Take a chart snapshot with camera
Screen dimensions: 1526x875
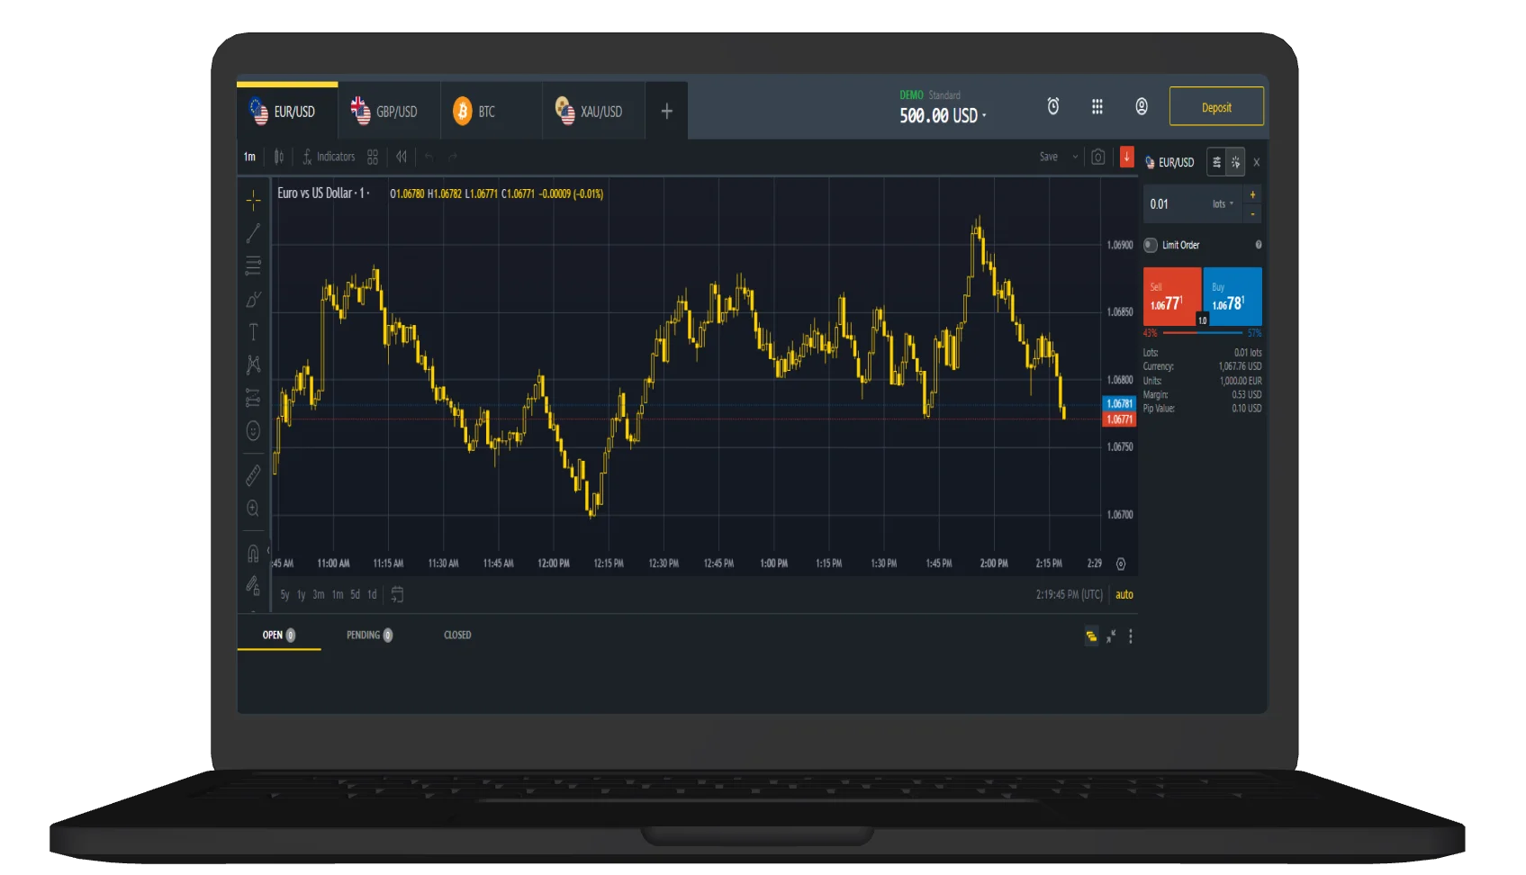coord(1098,157)
